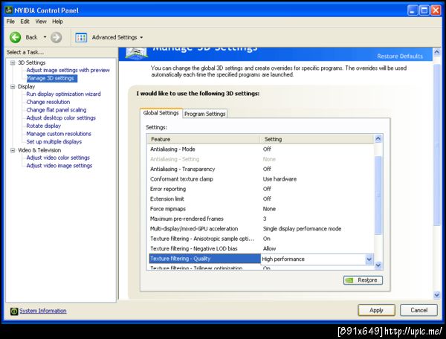Select Adjust video image settings
The height and width of the screenshot is (339, 446).
coord(59,166)
